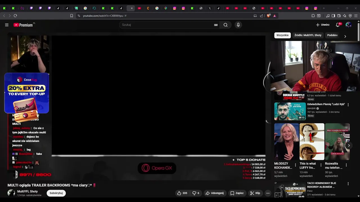Viewport: 360px width, 202px height.
Task: Click the Flesz channel name
Action: [310, 191]
